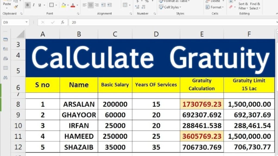Click the Format Painter icon
Image resolution: width=278 pixels, height=156 pixels.
tap(15, 6)
